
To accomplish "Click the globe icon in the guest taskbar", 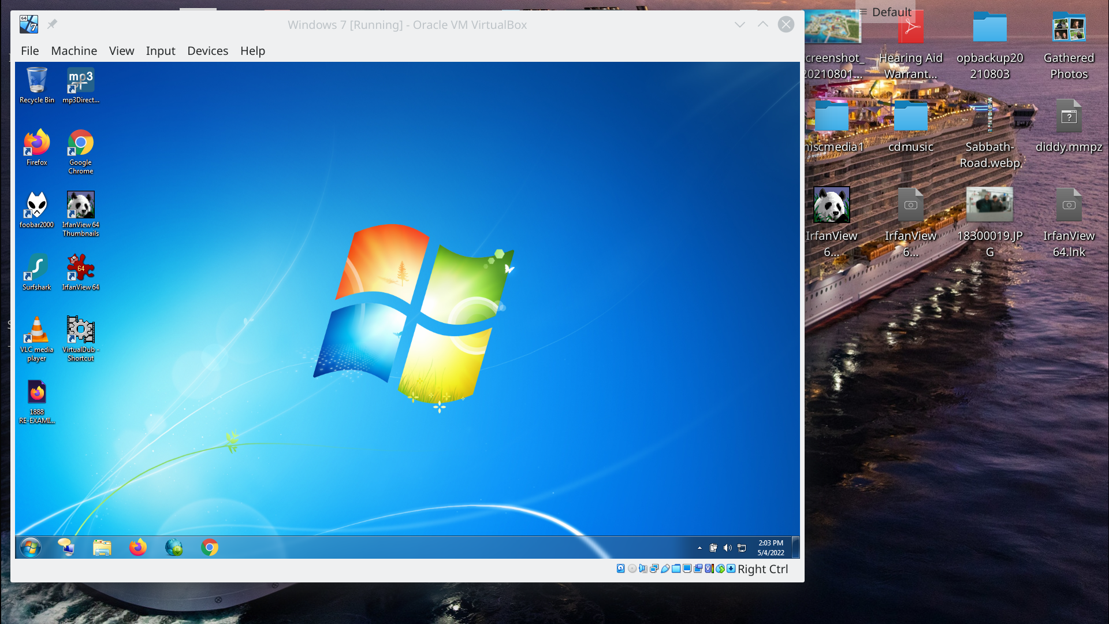I will (174, 547).
